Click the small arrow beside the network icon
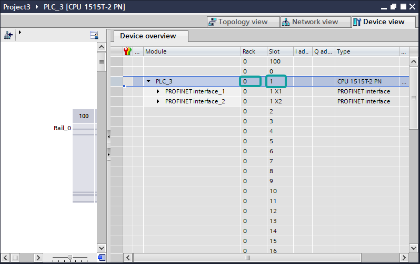Screen dimensions: 420x264 (20, 33)
